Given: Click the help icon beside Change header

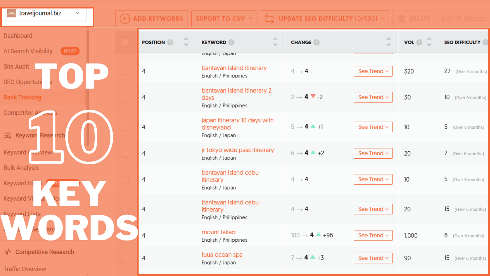Looking at the screenshot, I should pyautogui.click(x=317, y=42).
